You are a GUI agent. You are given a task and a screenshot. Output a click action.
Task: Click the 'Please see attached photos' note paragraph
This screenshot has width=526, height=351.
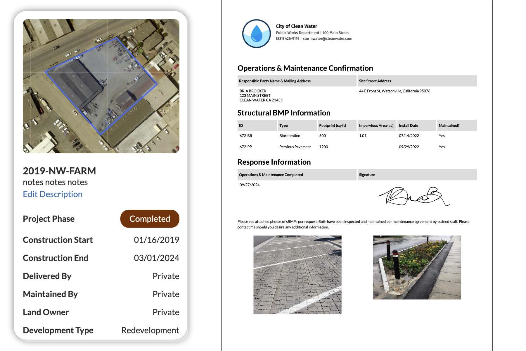pos(353,224)
